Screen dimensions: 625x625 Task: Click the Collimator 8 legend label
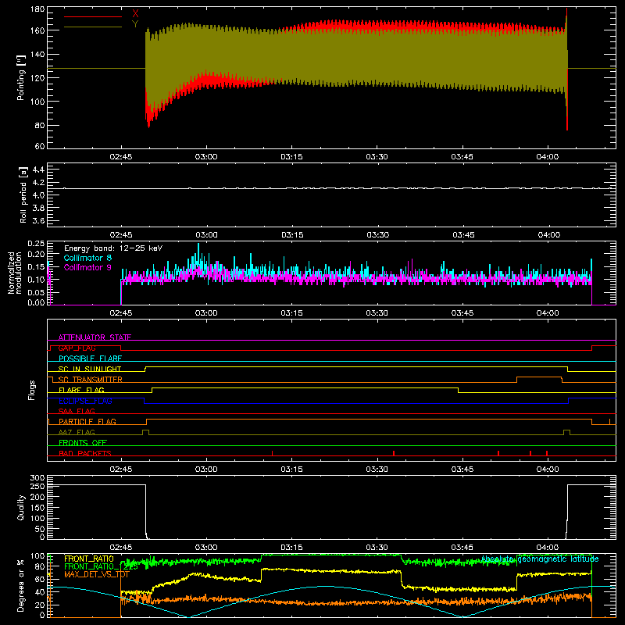coord(87,258)
